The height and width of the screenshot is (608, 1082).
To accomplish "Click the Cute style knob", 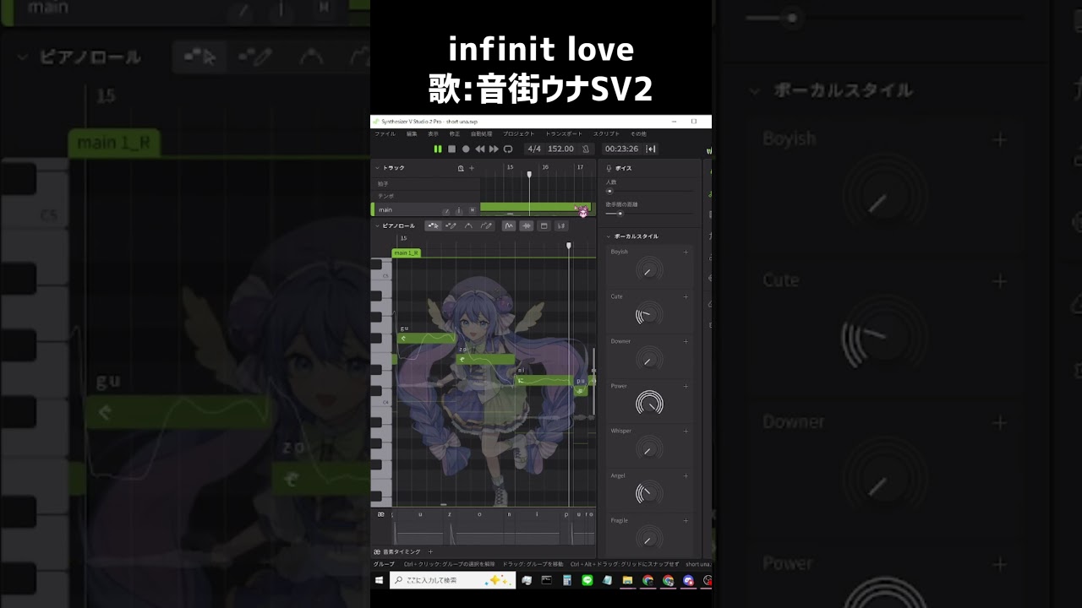I will (649, 314).
